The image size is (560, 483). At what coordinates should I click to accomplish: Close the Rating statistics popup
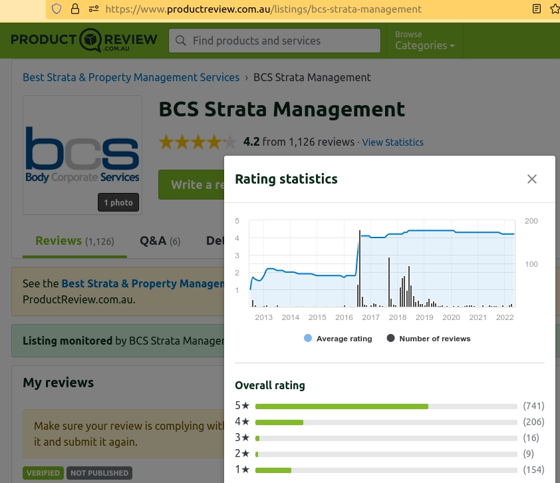click(x=532, y=179)
